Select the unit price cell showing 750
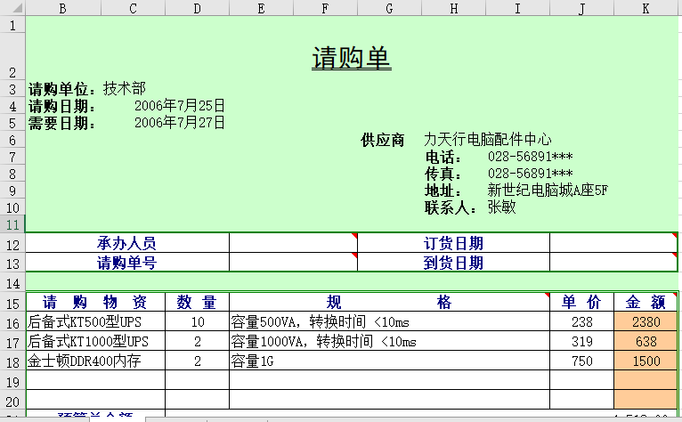The image size is (682, 422). [x=581, y=361]
